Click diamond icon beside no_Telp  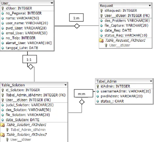[x=3, y=38]
